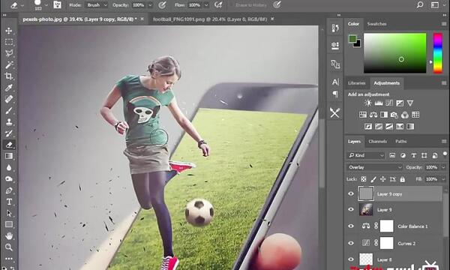Image resolution: width=450 pixels, height=270 pixels.
Task: Switch to the Channels tab
Action: [377, 142]
